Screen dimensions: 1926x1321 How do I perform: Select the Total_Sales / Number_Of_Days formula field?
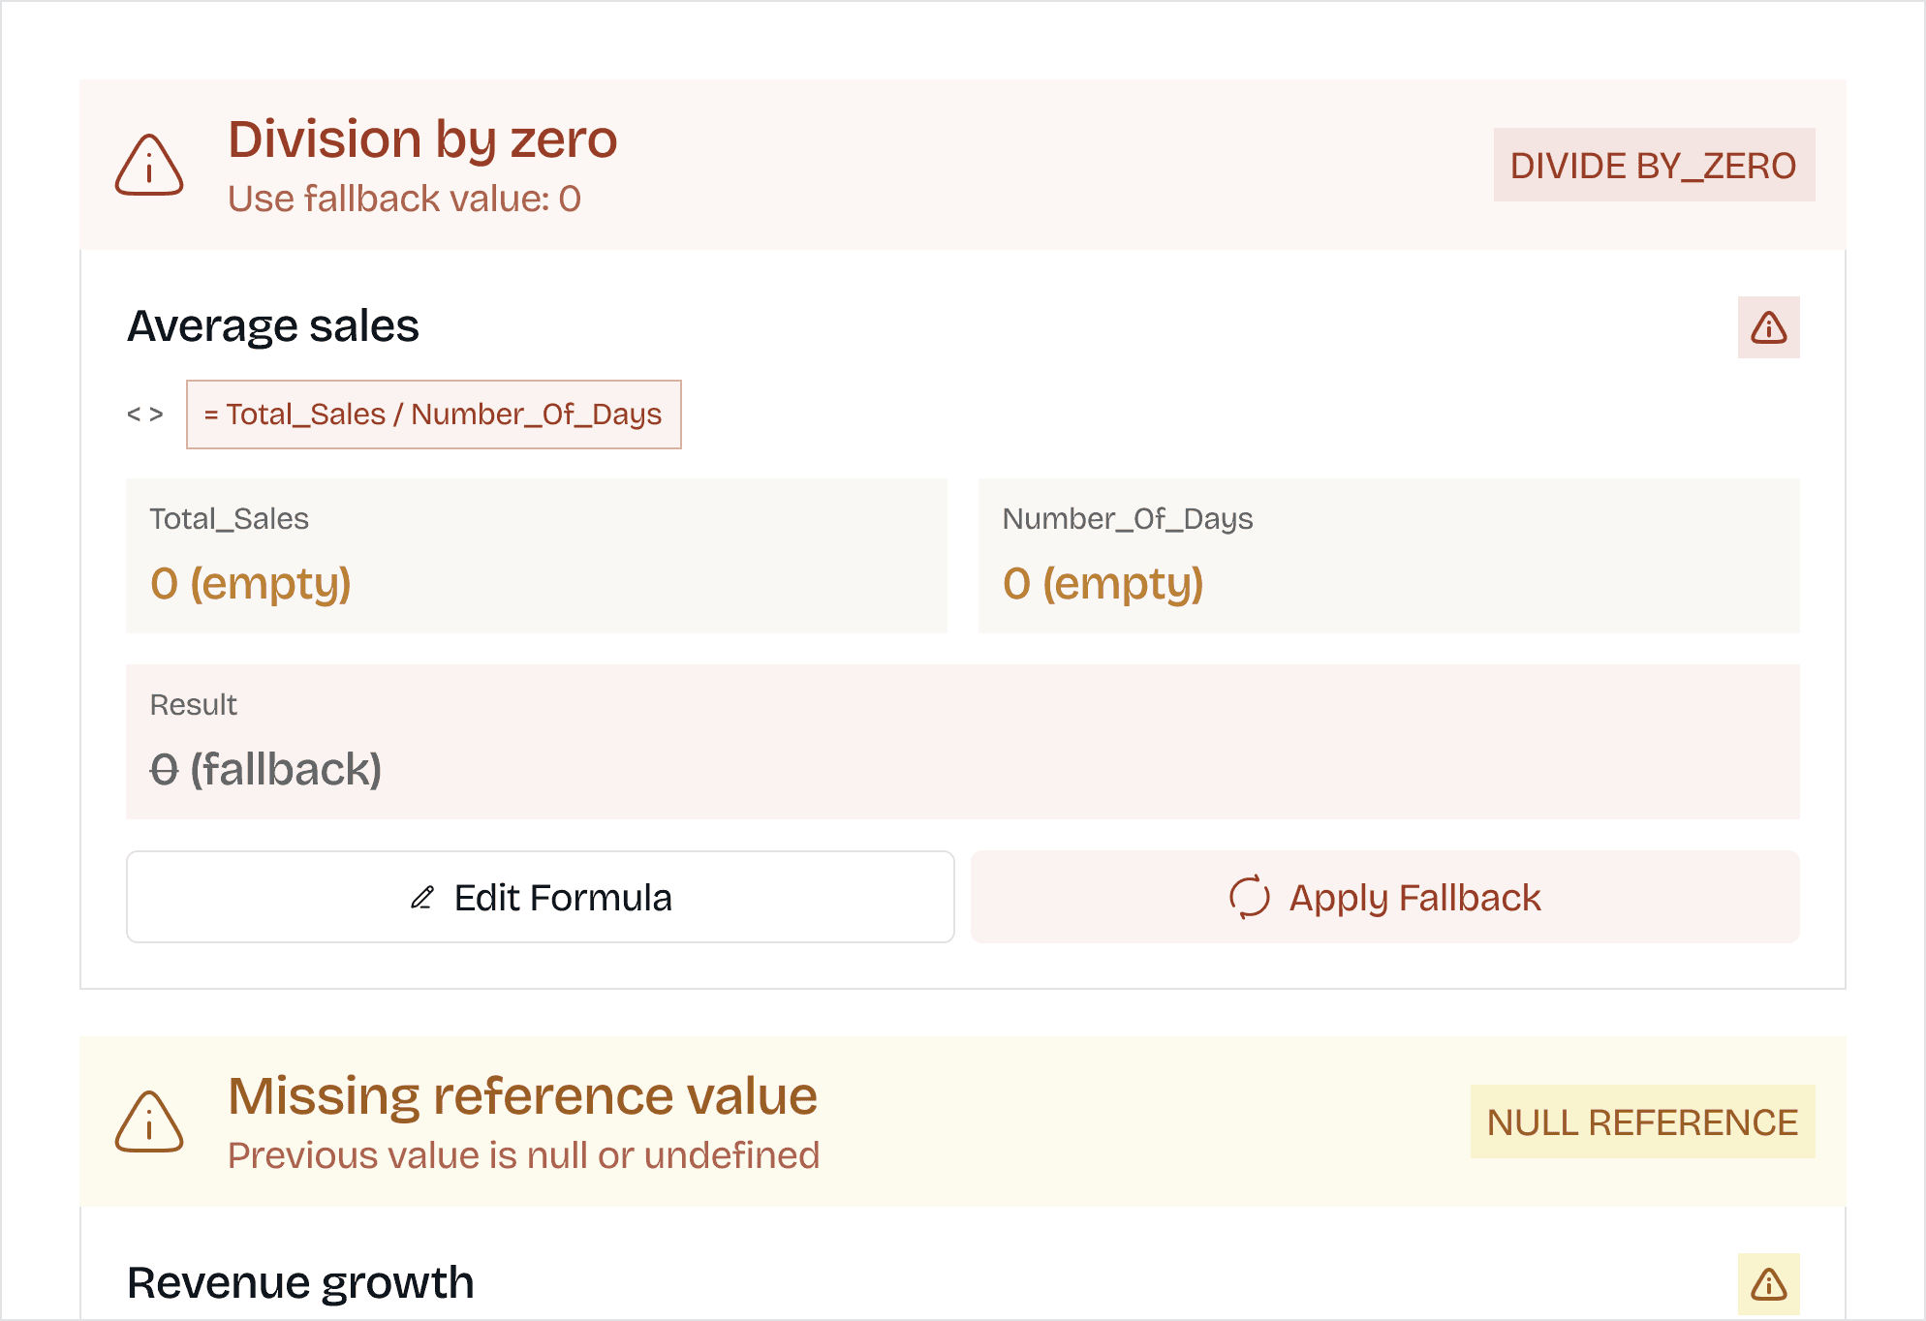pos(434,415)
